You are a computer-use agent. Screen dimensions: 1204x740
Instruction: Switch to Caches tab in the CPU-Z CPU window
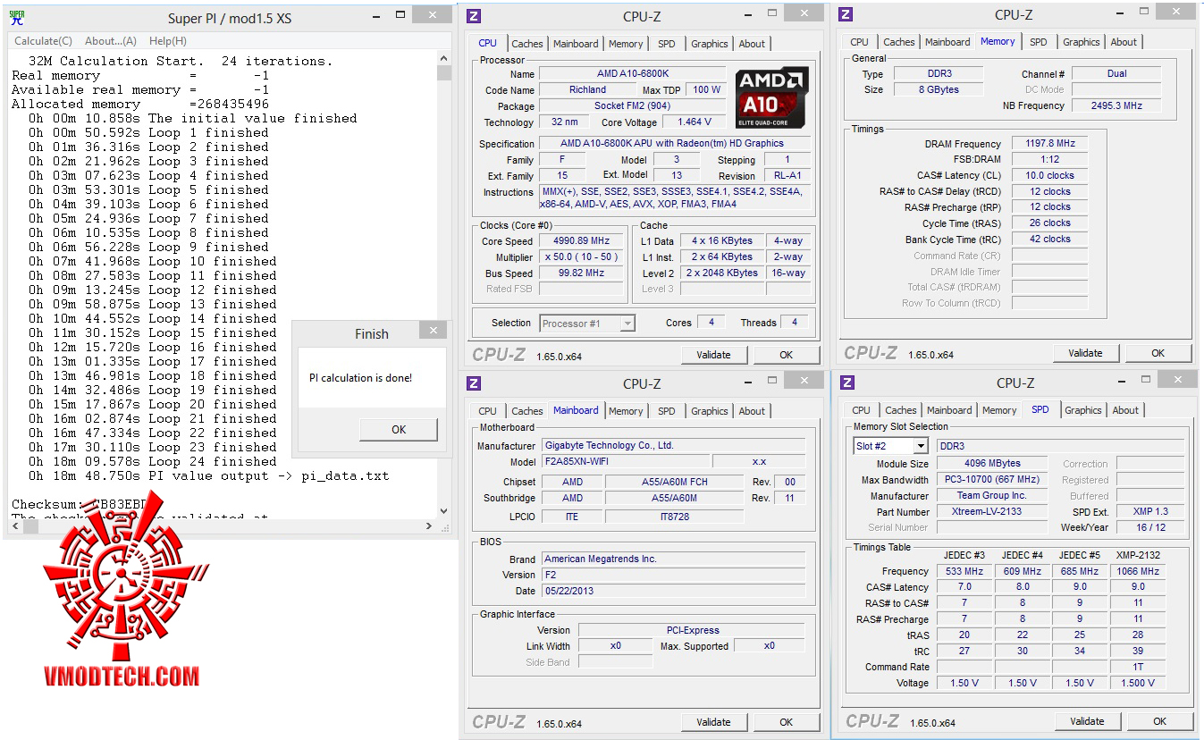pos(527,44)
